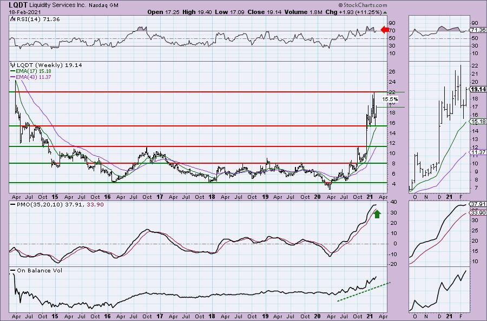Click the 19.14 price tag in zoom panel
Image resolution: width=487 pixels, height=321 pixels.
[478, 89]
